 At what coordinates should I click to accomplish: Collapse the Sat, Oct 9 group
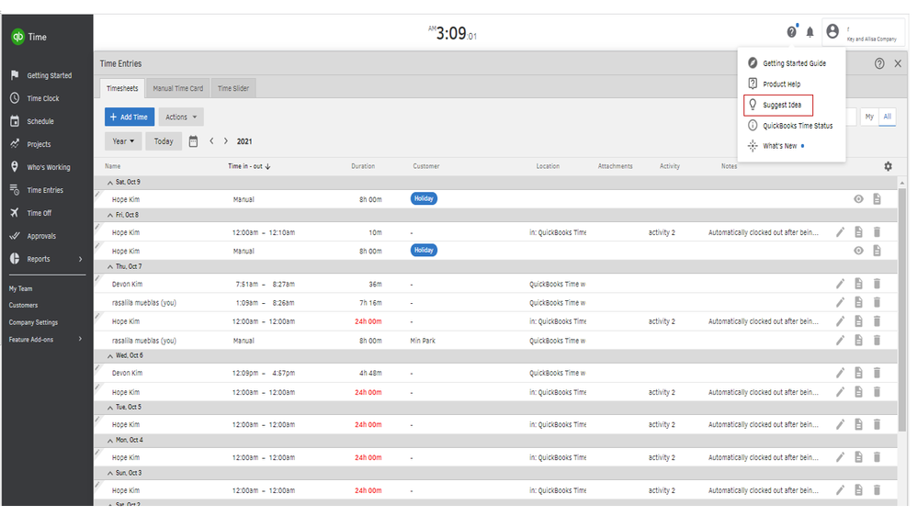(109, 183)
